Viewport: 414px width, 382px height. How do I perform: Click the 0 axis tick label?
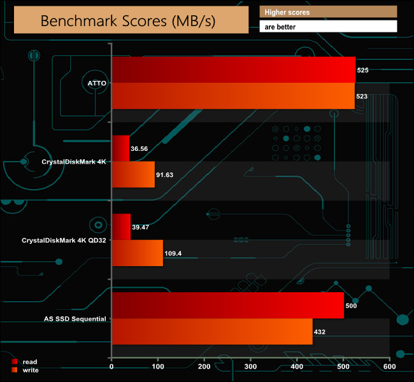pyautogui.click(x=111, y=367)
